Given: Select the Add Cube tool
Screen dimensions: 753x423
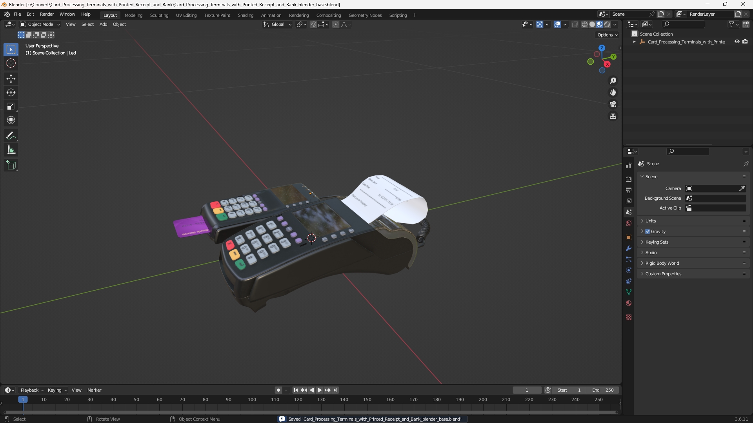Looking at the screenshot, I should point(11,165).
